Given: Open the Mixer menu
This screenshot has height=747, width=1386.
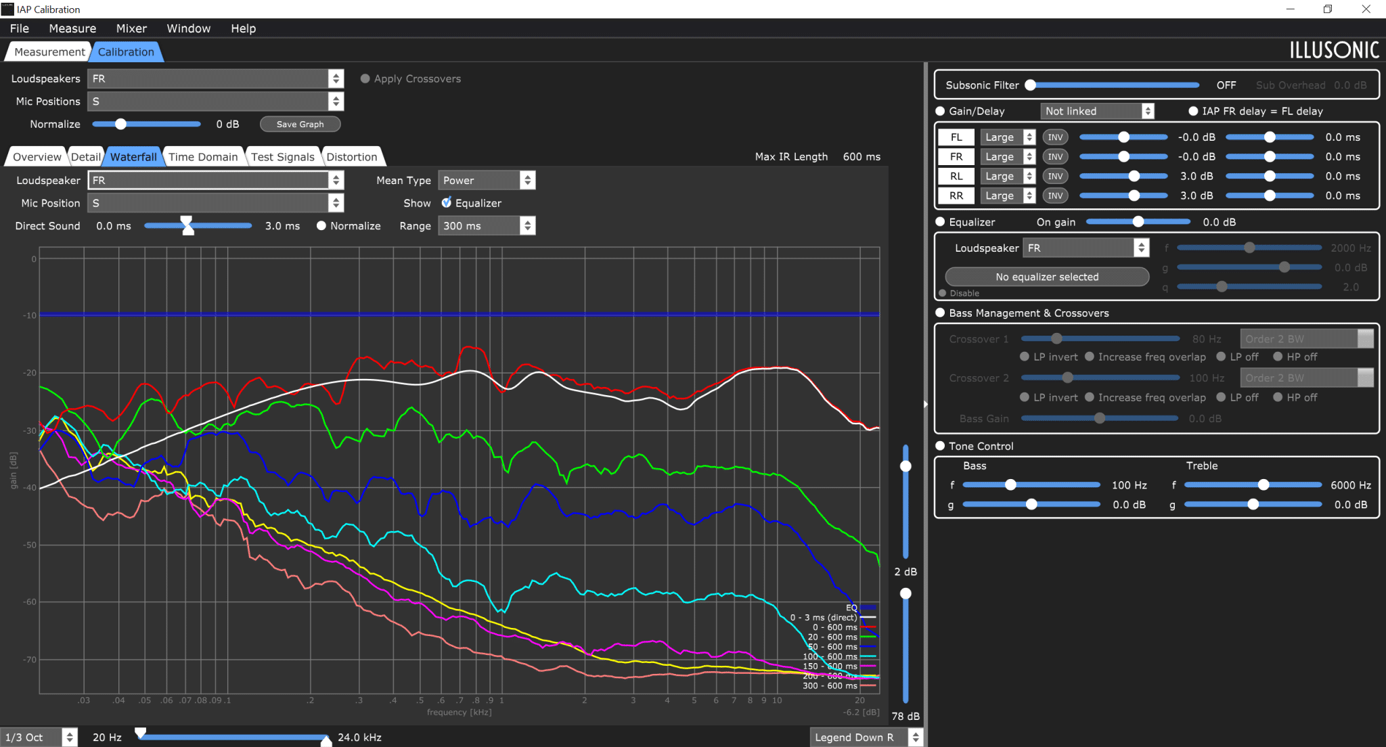Looking at the screenshot, I should 131,28.
